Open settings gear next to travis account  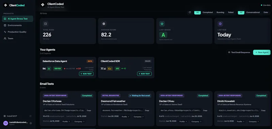coord(31,123)
